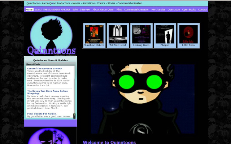
Task: Click the Quinntoons silhouette logo
Action: (x=51, y=36)
